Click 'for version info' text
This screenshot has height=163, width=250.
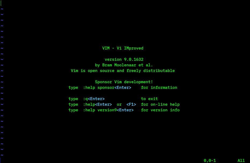click(160, 110)
